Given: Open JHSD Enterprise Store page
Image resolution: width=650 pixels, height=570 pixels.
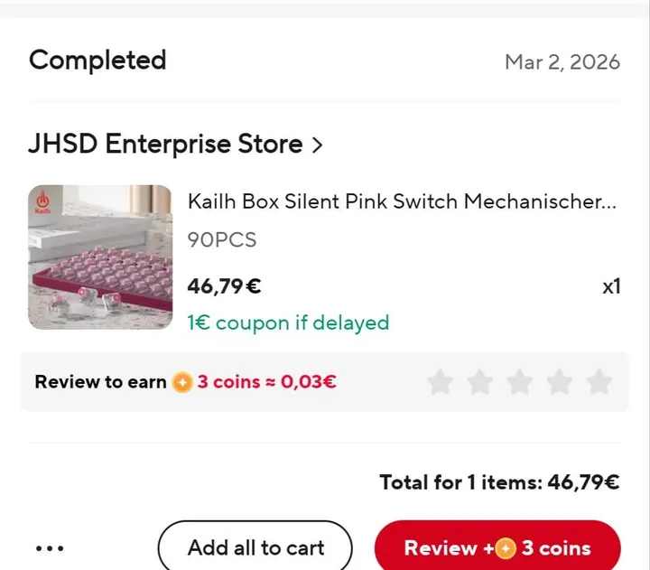Looking at the screenshot, I should [x=165, y=145].
